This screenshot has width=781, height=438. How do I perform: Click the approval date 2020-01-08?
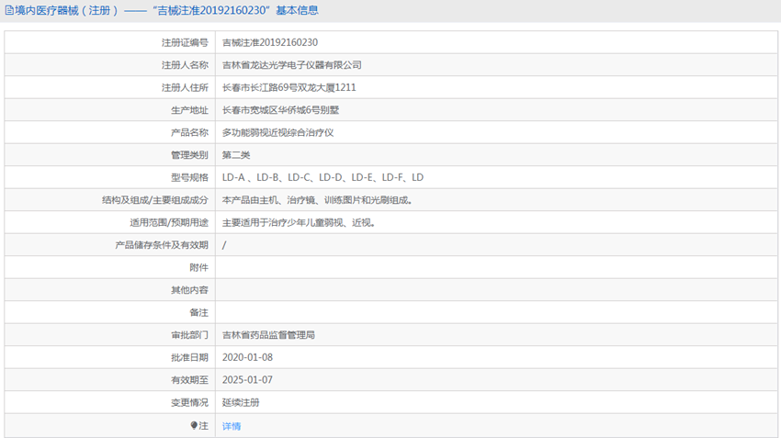pos(247,357)
